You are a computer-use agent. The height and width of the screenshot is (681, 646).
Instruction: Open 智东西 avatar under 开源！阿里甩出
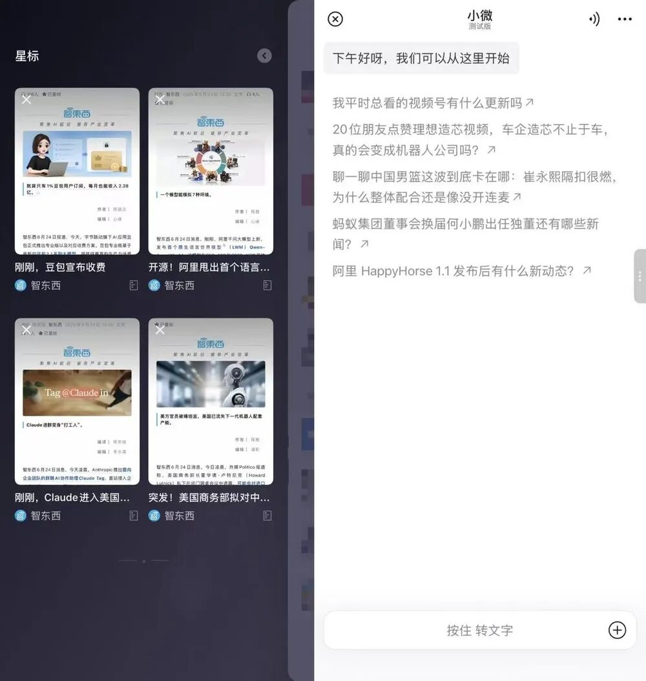tap(154, 285)
